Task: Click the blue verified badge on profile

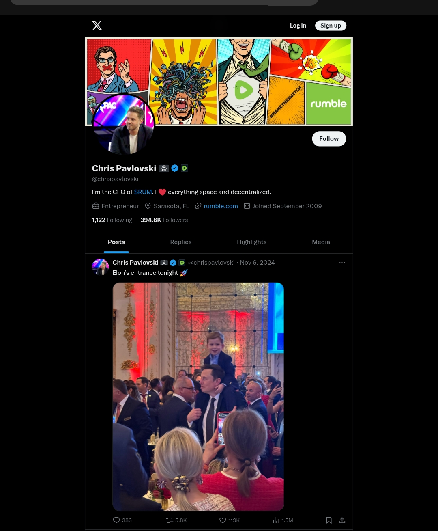Action: (175, 168)
